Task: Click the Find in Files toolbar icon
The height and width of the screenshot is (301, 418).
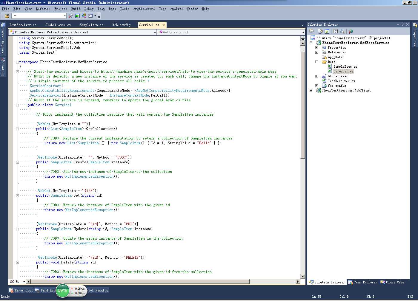Action: click(7, 16)
